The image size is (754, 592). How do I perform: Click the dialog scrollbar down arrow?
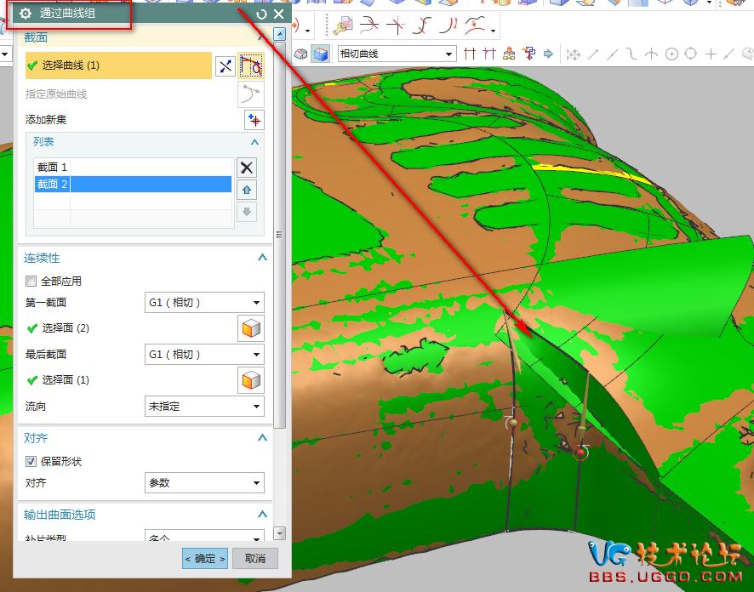point(280,533)
